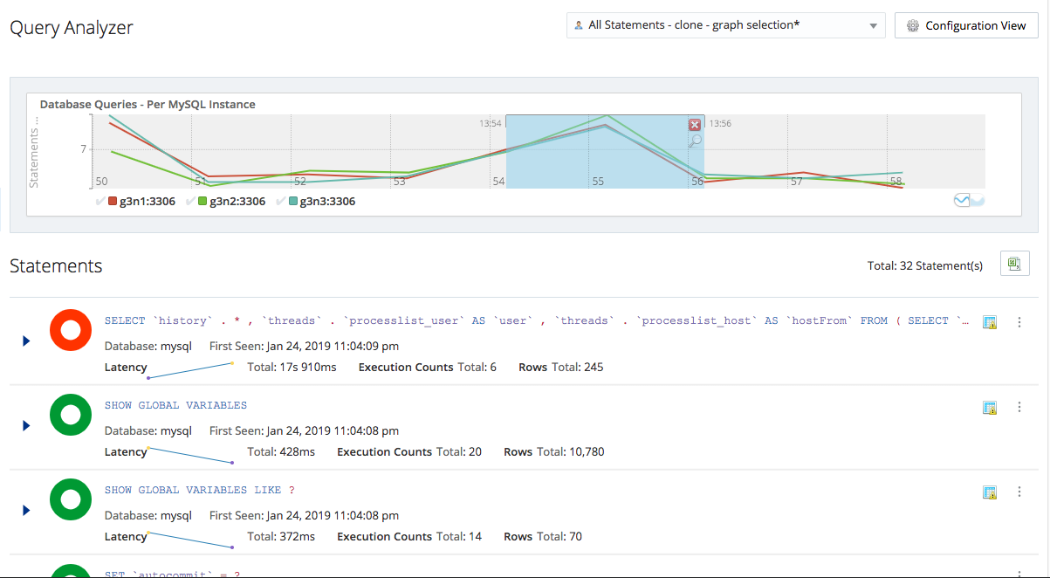Open detail table icon on SHOW GLOBAL VARIABLES LIKE
The width and height of the screenshot is (1050, 578).
tap(990, 492)
